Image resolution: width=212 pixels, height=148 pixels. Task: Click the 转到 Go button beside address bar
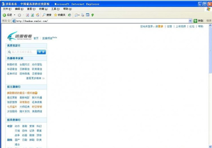199,21
